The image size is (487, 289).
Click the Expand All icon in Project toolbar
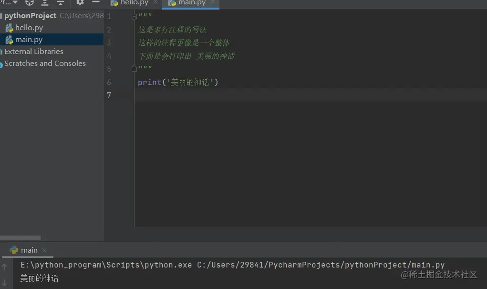click(45, 3)
